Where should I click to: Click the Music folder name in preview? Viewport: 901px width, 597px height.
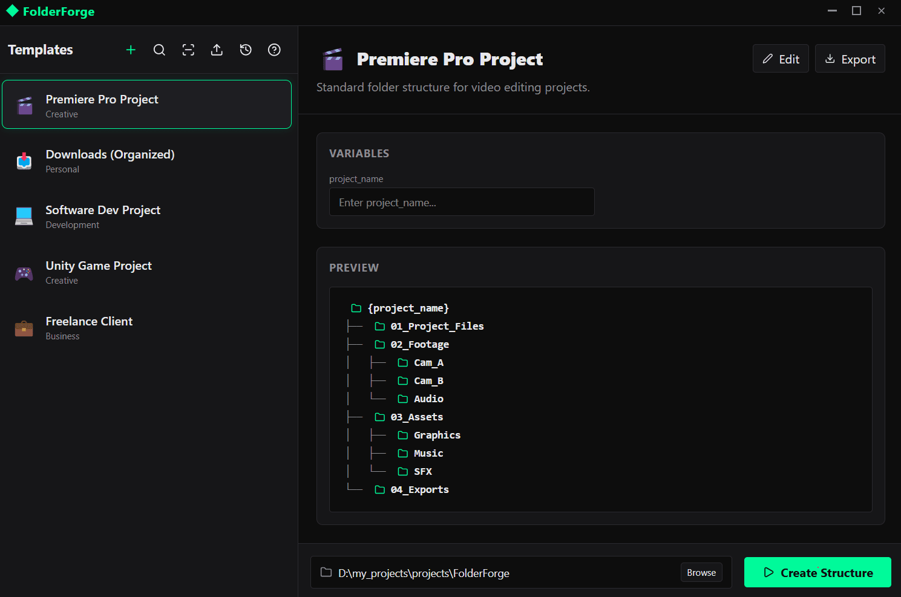point(428,454)
